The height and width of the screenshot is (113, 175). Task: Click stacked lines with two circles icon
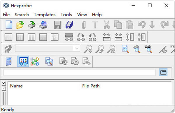tap(69, 37)
